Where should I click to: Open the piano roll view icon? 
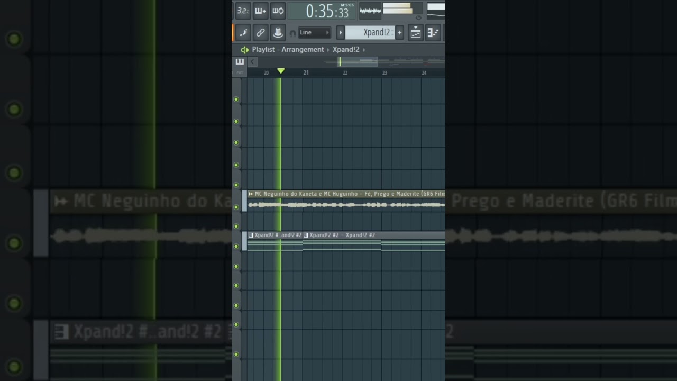pyautogui.click(x=433, y=32)
